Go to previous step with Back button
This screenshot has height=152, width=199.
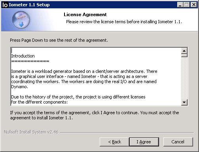[114, 142]
